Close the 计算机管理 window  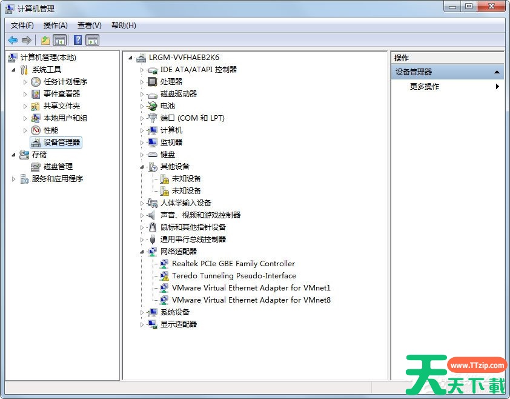(x=491, y=7)
